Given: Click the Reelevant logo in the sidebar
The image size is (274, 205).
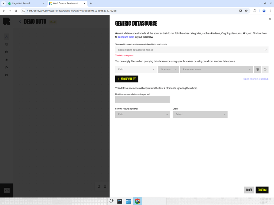Looking at the screenshot, I should pos(6,21).
